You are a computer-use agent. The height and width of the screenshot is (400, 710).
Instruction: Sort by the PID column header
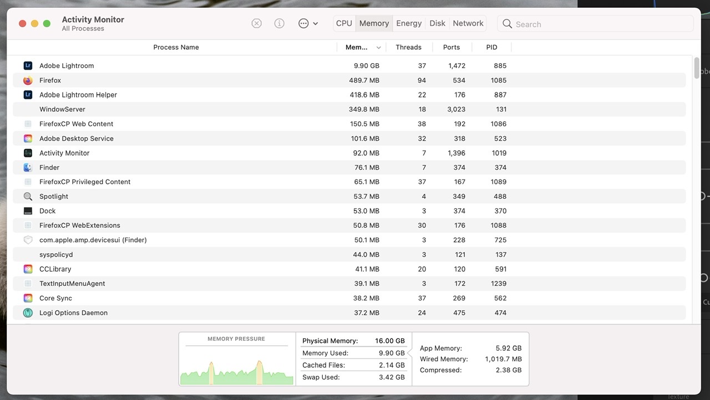click(491, 47)
